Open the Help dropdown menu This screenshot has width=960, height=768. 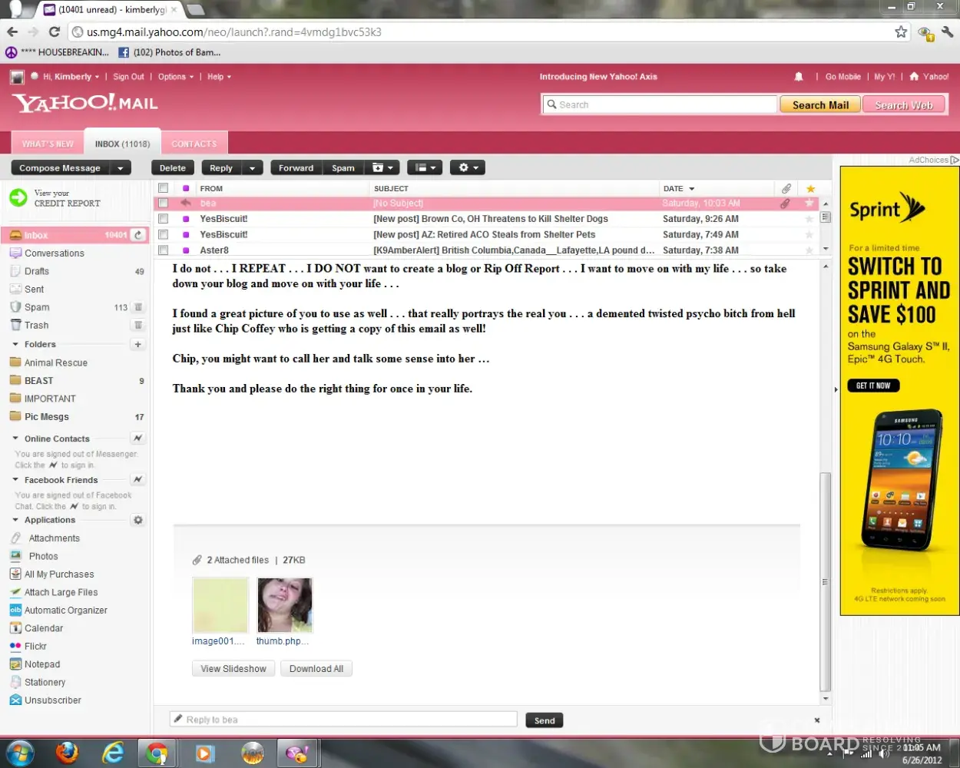219,77
